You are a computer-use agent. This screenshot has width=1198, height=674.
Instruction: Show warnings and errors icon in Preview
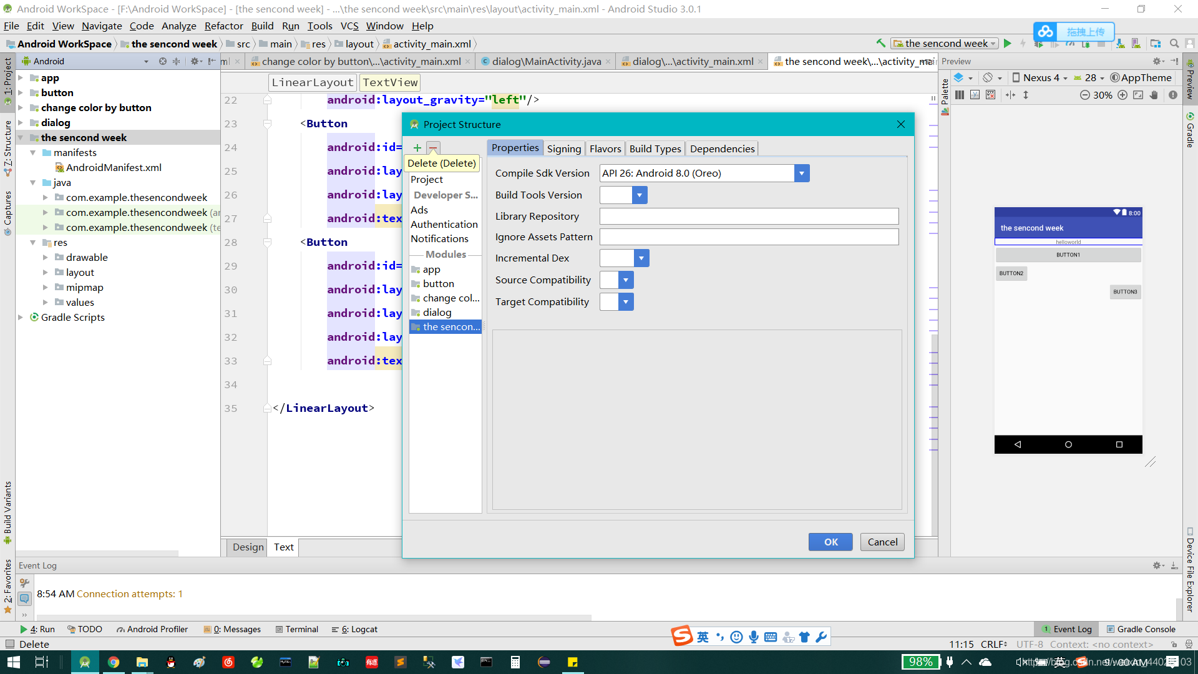1173,95
